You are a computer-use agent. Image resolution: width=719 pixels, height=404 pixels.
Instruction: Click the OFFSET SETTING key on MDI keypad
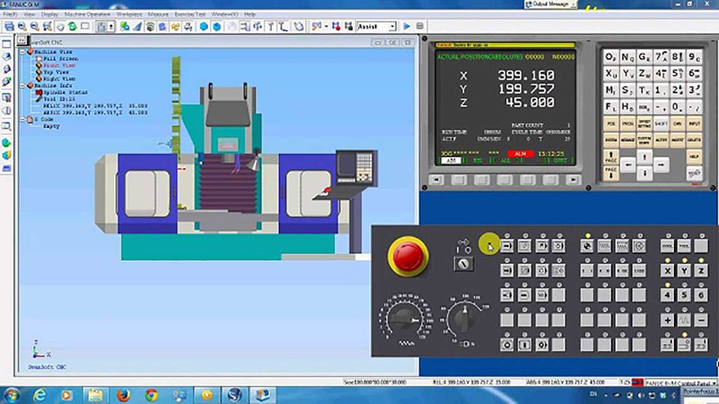click(x=644, y=124)
